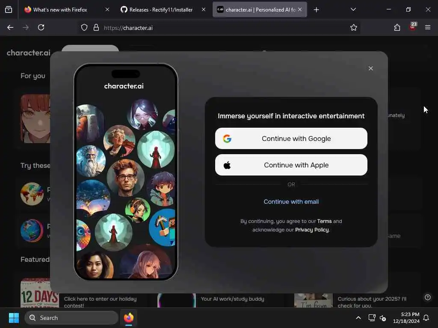Click the blue globe avatar
The width and height of the screenshot is (438, 328).
tap(32, 231)
